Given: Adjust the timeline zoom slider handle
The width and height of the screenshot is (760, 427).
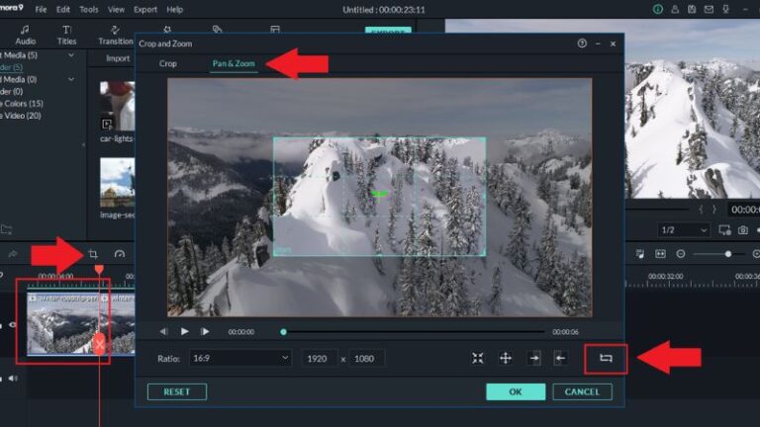Looking at the screenshot, I should click(x=728, y=254).
